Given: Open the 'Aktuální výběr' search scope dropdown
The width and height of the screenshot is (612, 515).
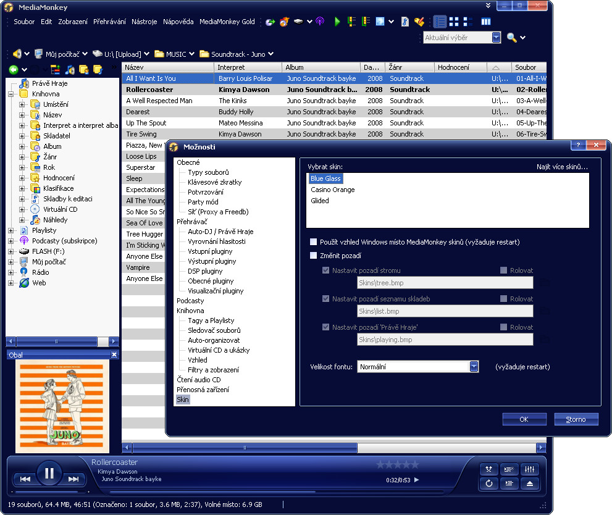Looking at the screenshot, I should point(496,38).
